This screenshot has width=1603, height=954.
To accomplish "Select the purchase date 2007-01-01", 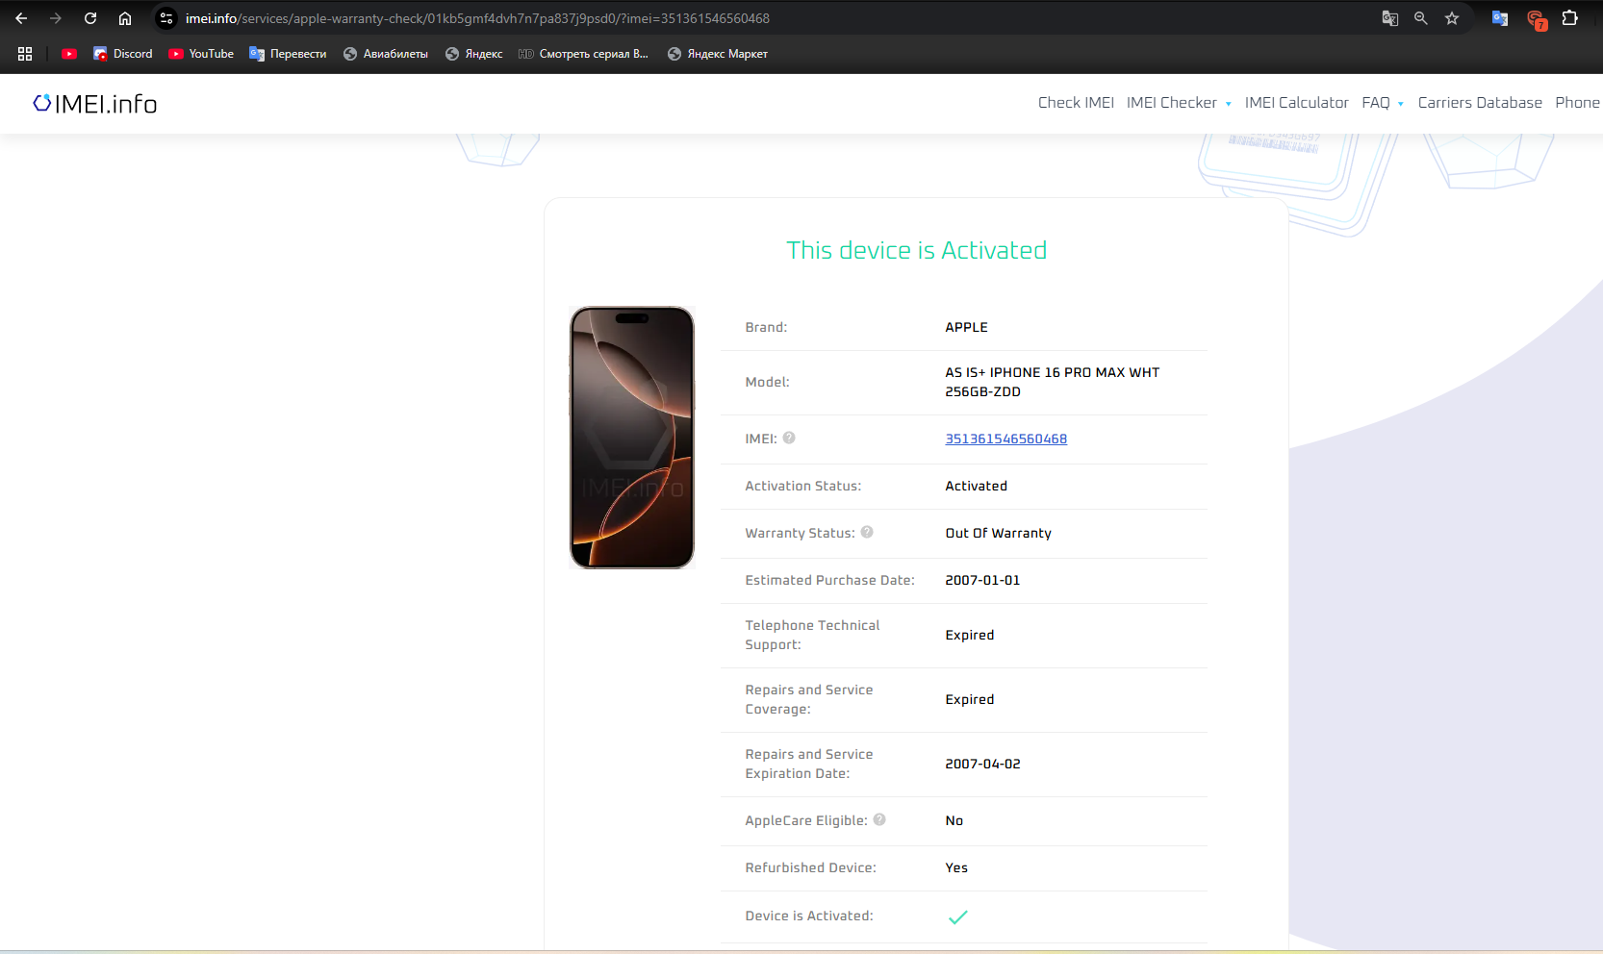I will point(982,580).
